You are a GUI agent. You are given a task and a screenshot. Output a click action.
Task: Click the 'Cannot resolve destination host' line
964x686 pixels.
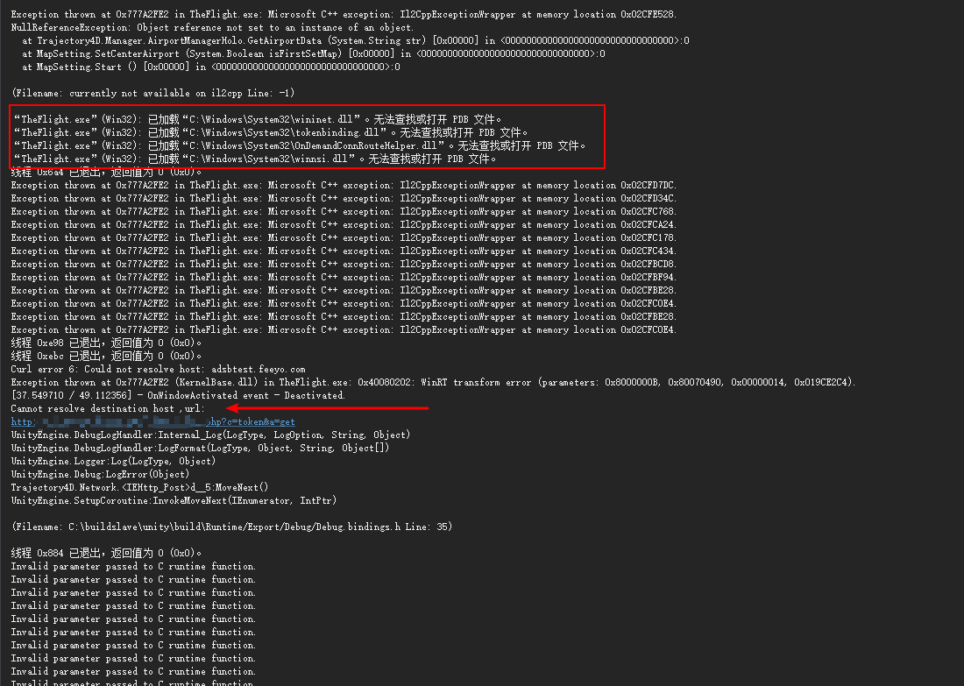(x=108, y=409)
